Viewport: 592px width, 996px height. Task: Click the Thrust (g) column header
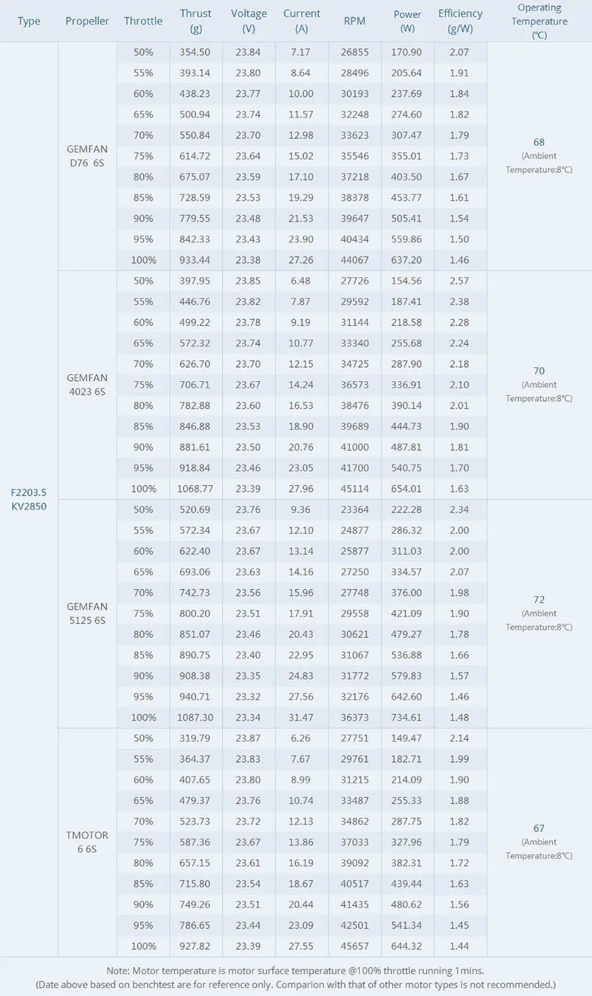195,21
